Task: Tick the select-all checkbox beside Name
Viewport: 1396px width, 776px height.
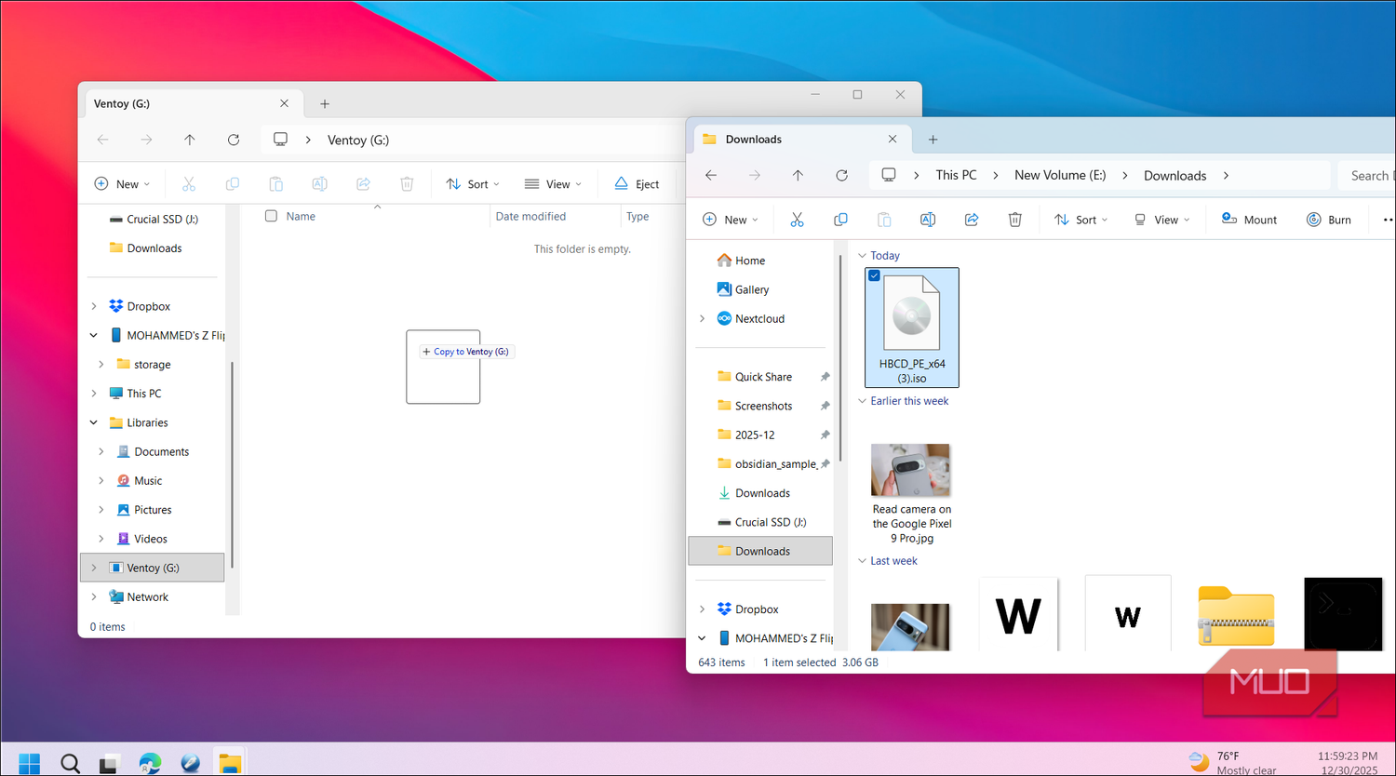Action: coord(271,216)
